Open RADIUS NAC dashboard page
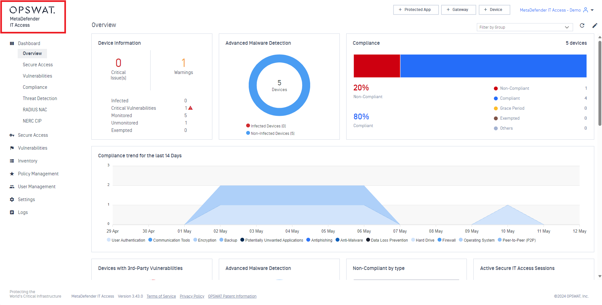602x305 pixels. coord(35,110)
